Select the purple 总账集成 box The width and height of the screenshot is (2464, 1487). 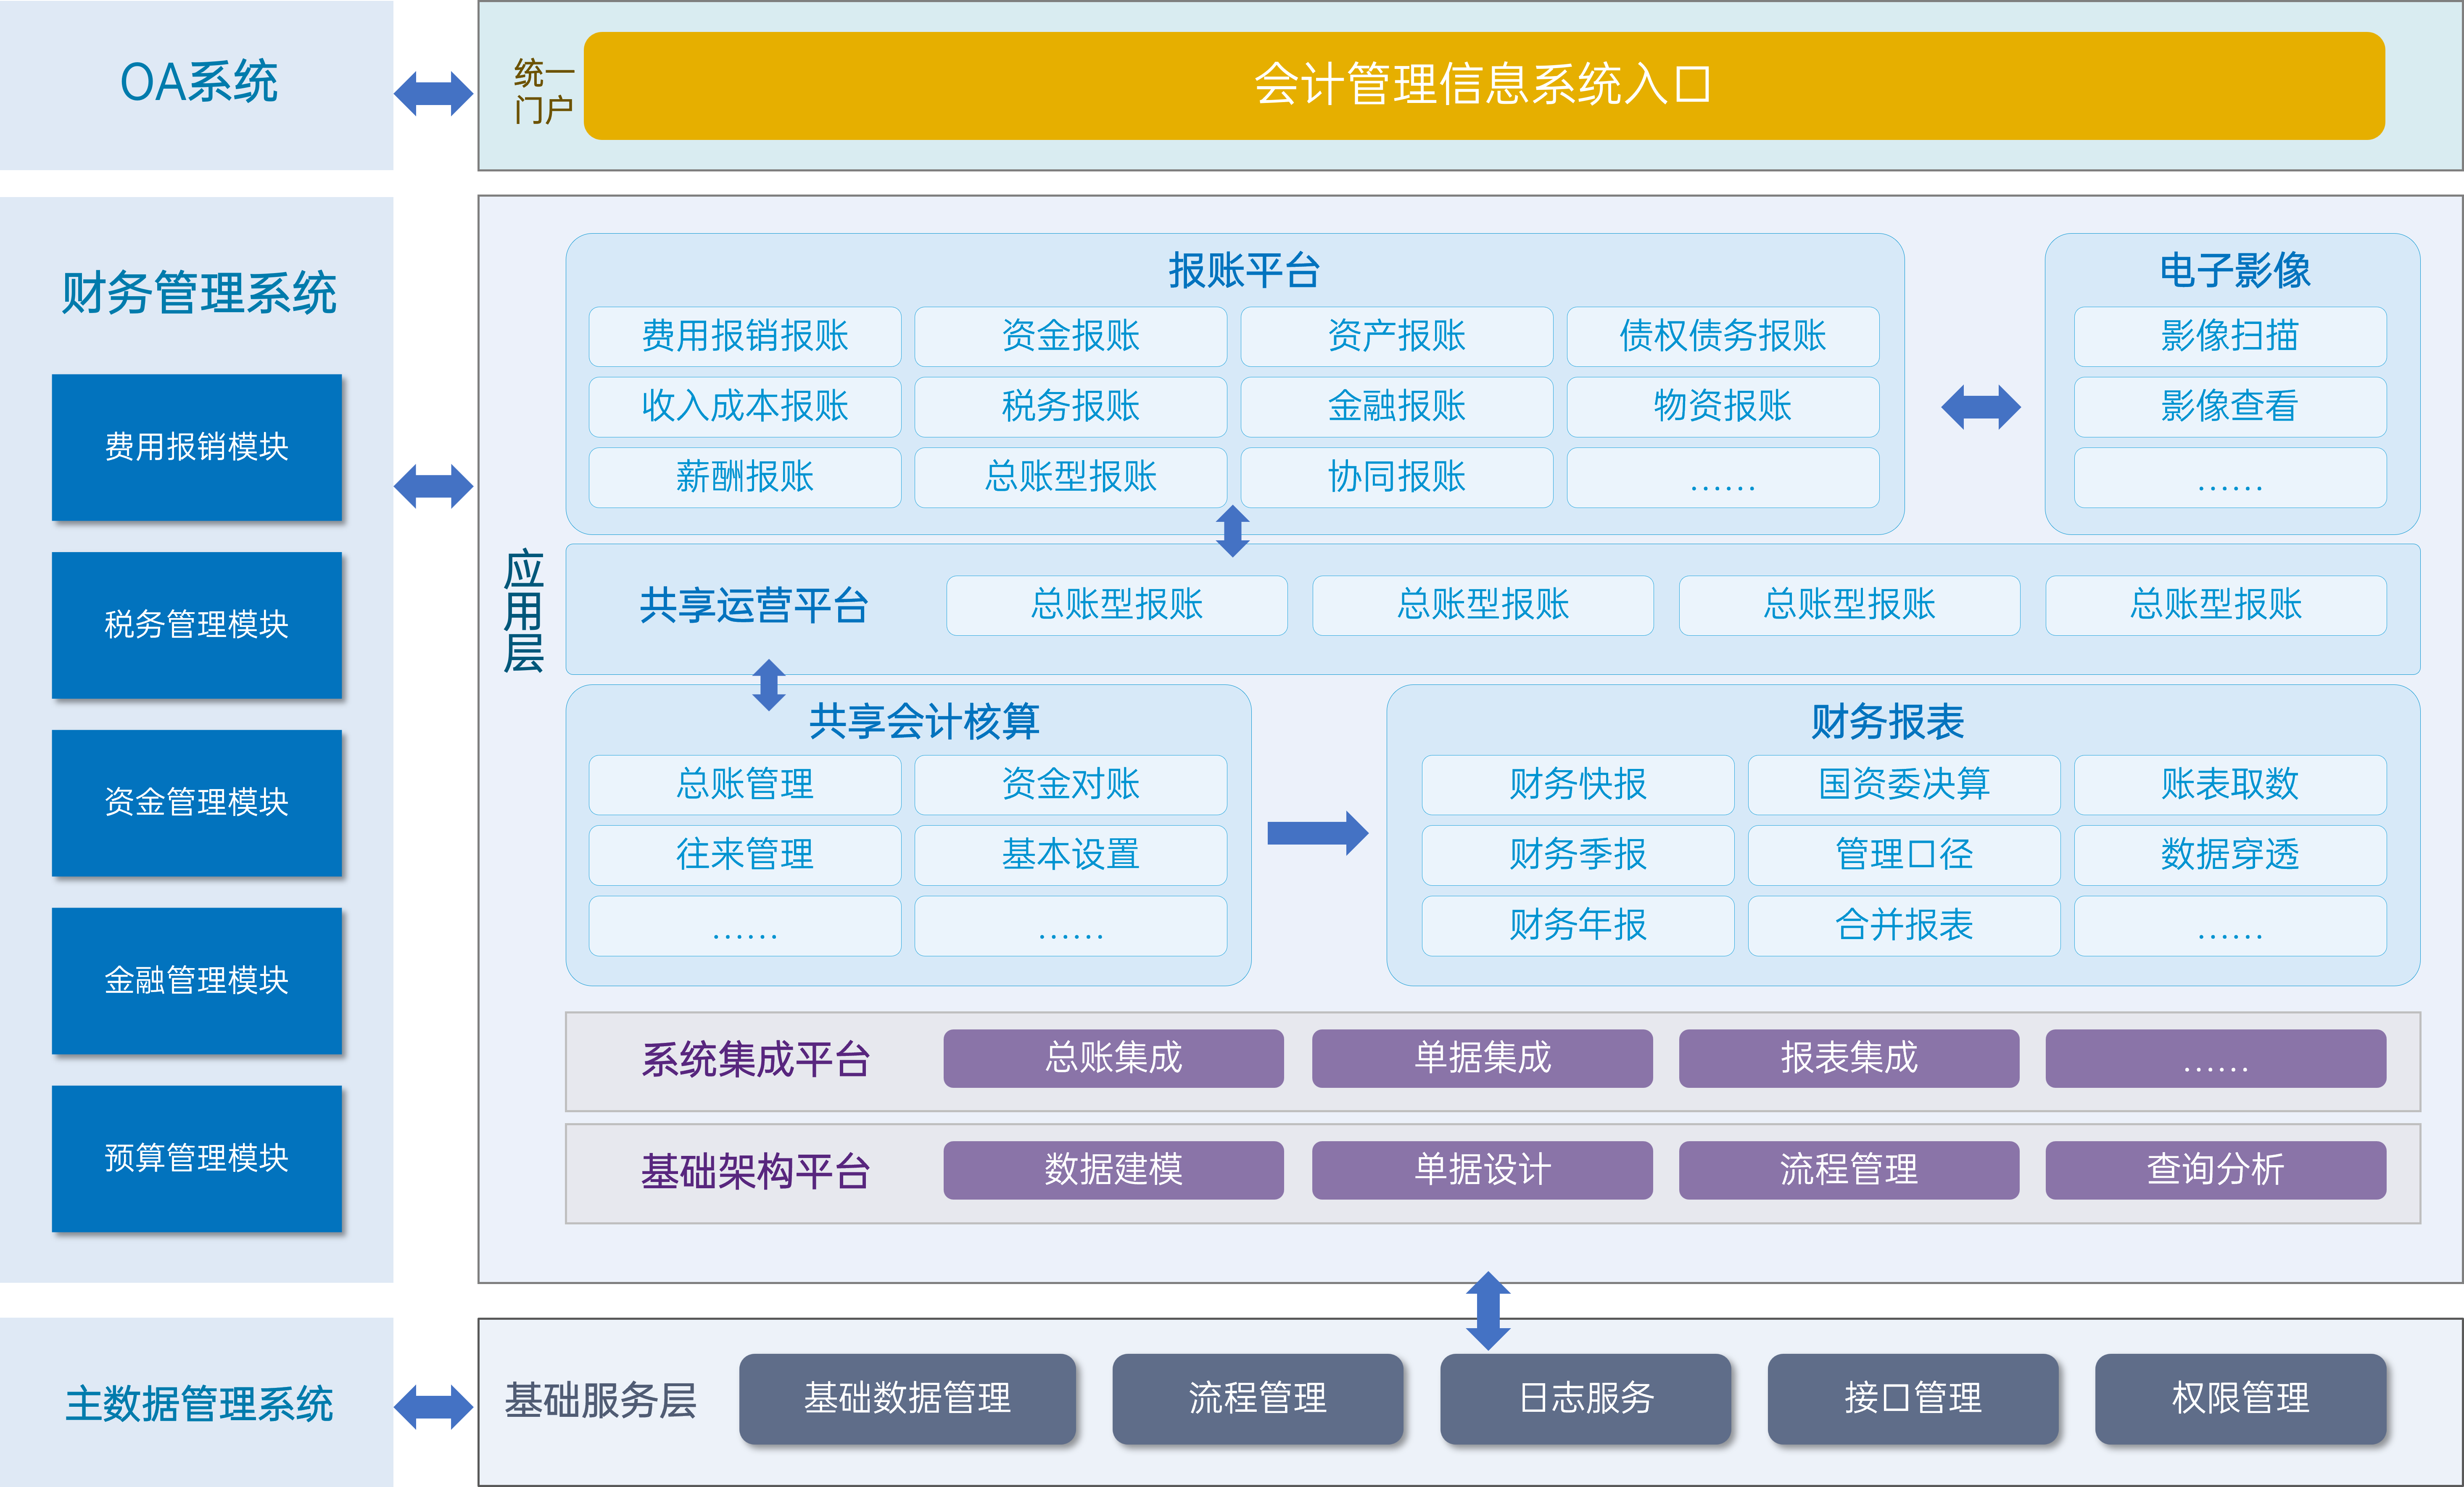pos(1113,1058)
